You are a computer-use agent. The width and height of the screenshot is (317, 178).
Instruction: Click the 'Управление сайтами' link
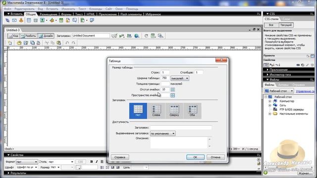[x=305, y=91]
